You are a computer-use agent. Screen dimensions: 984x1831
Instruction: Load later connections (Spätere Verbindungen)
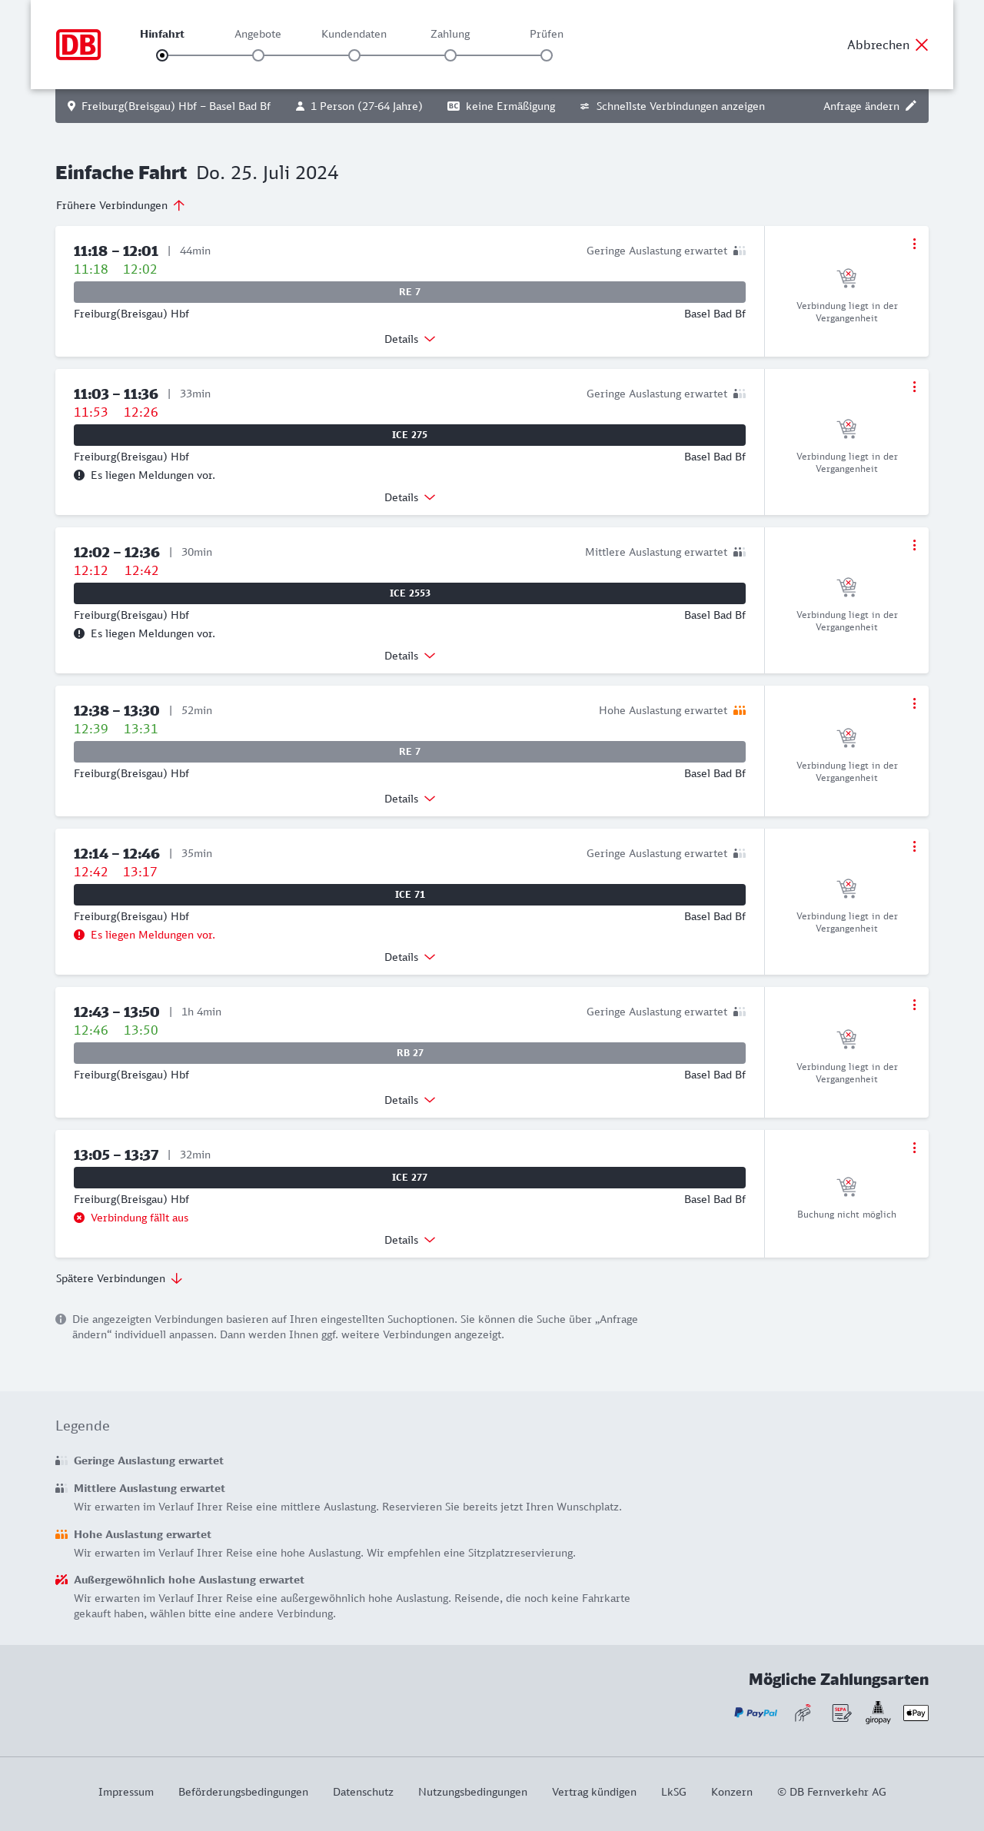118,1278
